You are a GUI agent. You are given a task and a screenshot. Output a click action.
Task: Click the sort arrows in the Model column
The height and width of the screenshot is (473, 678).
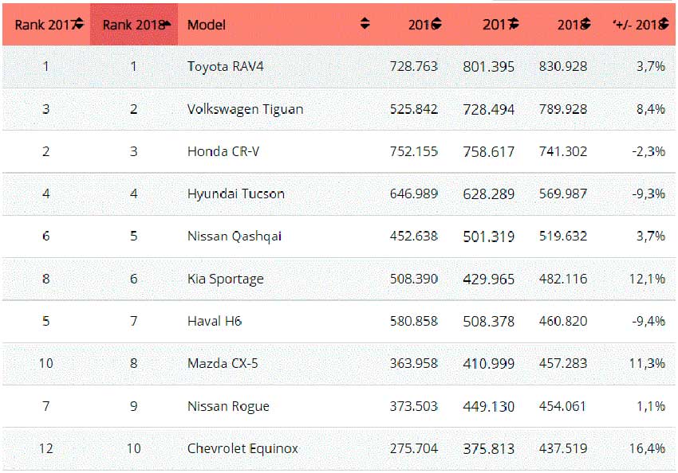tap(365, 24)
